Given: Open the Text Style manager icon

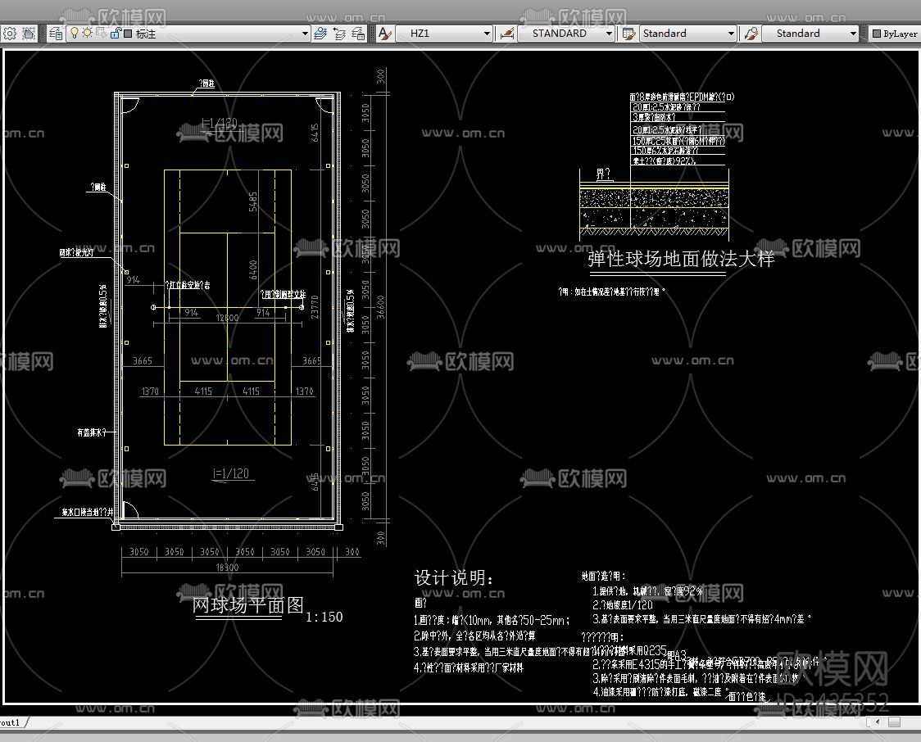Looking at the screenshot, I should pos(385,34).
